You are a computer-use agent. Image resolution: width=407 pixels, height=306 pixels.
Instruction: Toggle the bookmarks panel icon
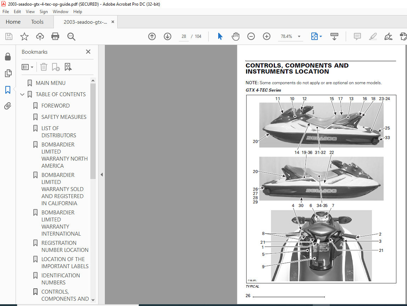tap(8, 90)
